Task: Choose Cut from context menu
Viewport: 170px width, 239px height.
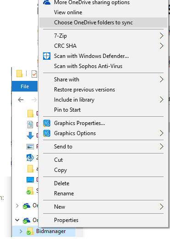Action: (103, 160)
